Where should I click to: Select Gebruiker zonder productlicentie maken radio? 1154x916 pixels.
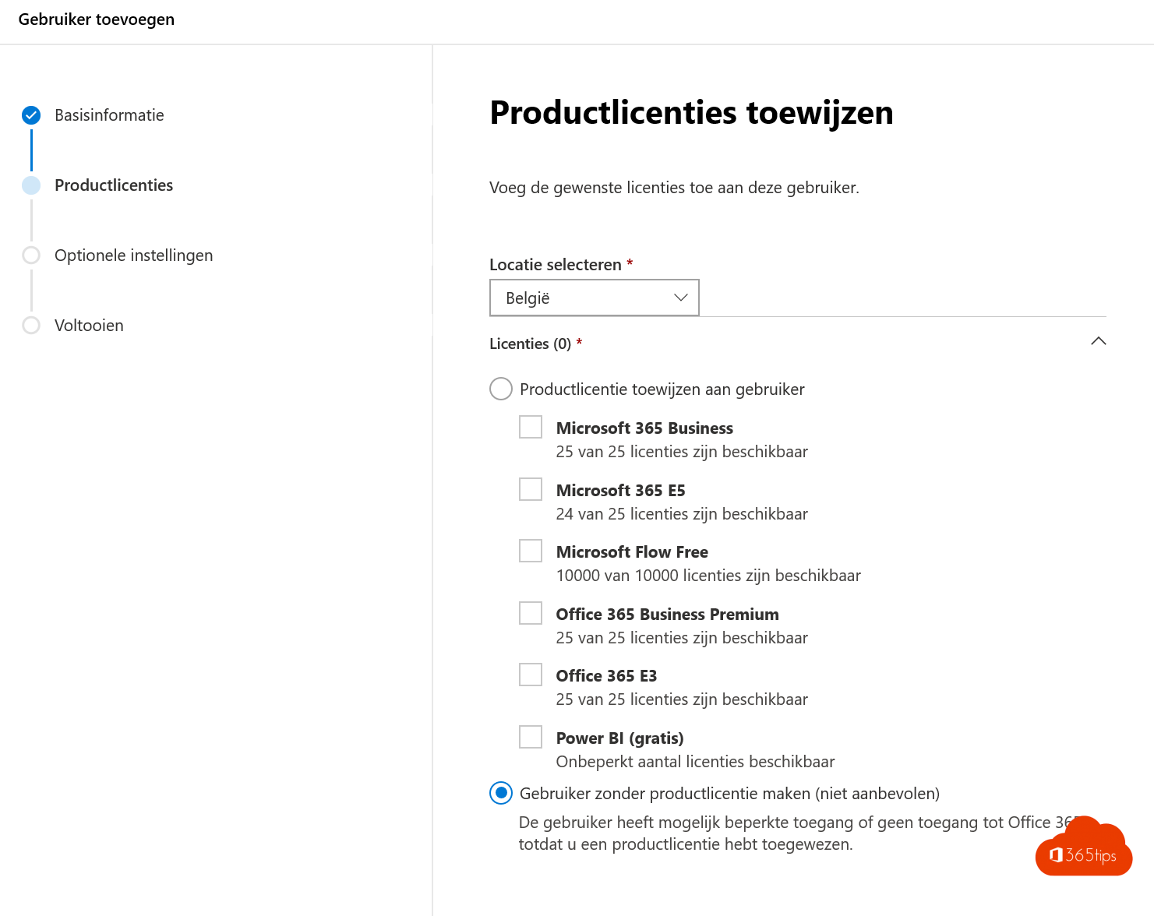[x=500, y=793]
